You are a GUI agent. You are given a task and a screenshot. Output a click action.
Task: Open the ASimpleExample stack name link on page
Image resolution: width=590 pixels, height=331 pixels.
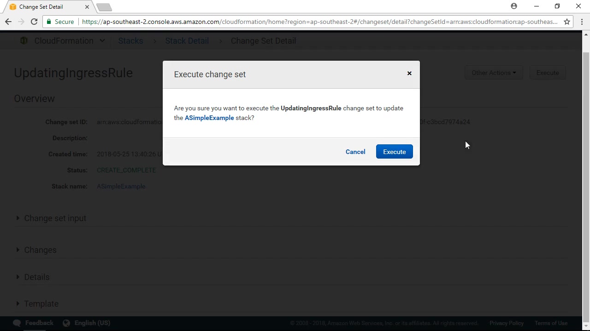coord(121,186)
